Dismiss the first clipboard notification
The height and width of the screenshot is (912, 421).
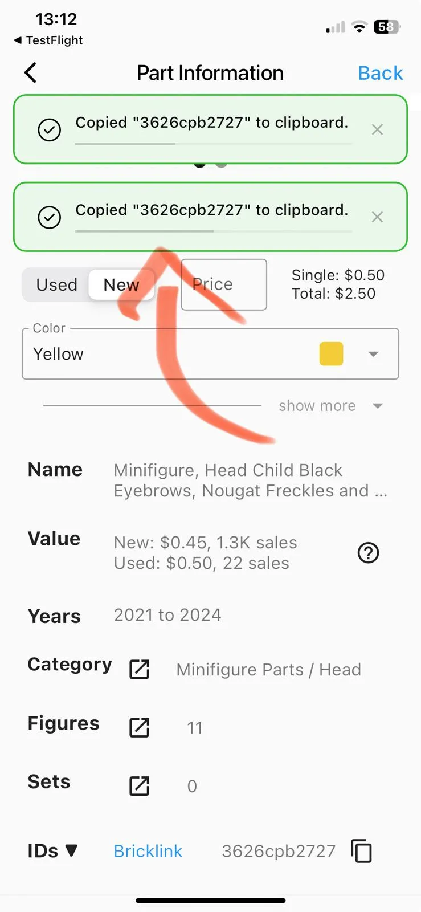pos(377,129)
